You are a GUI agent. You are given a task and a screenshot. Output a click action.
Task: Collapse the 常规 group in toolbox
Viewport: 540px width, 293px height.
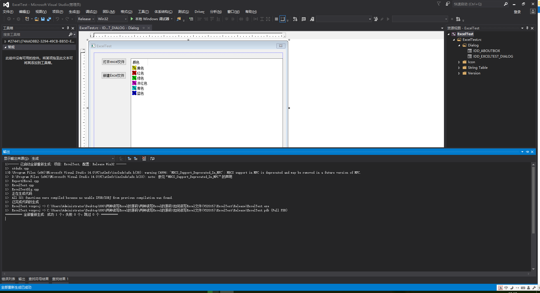point(5,47)
